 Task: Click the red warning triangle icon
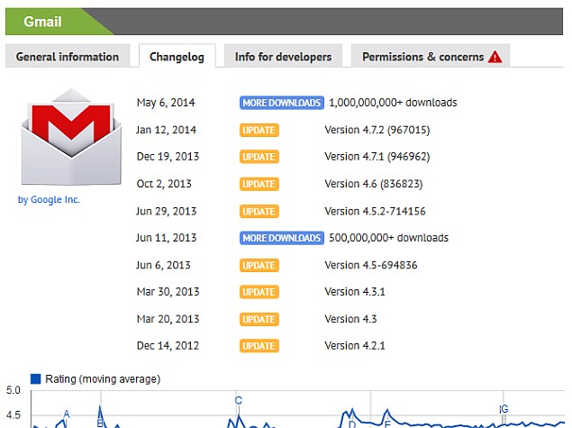click(x=495, y=57)
